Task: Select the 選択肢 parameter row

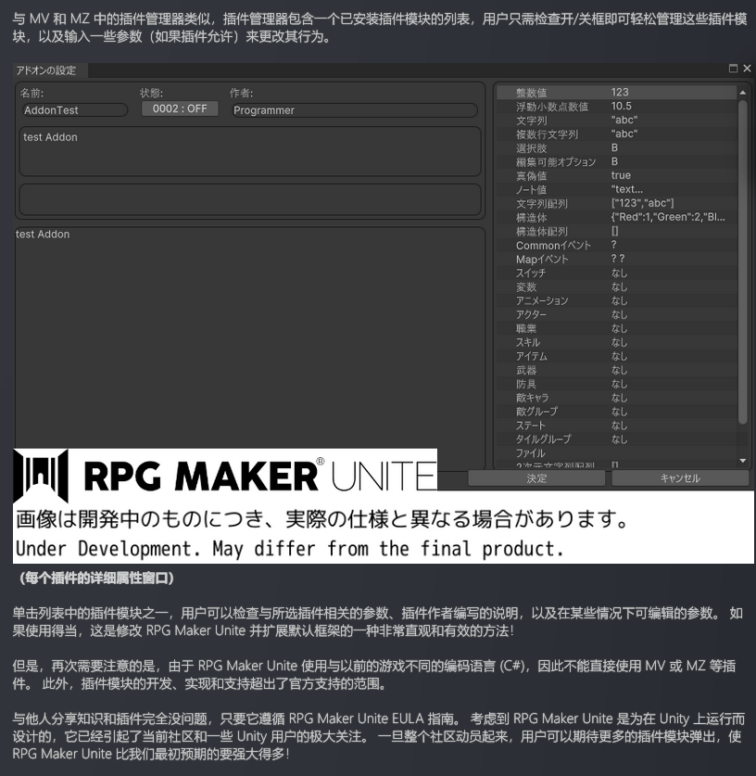Action: 617,147
